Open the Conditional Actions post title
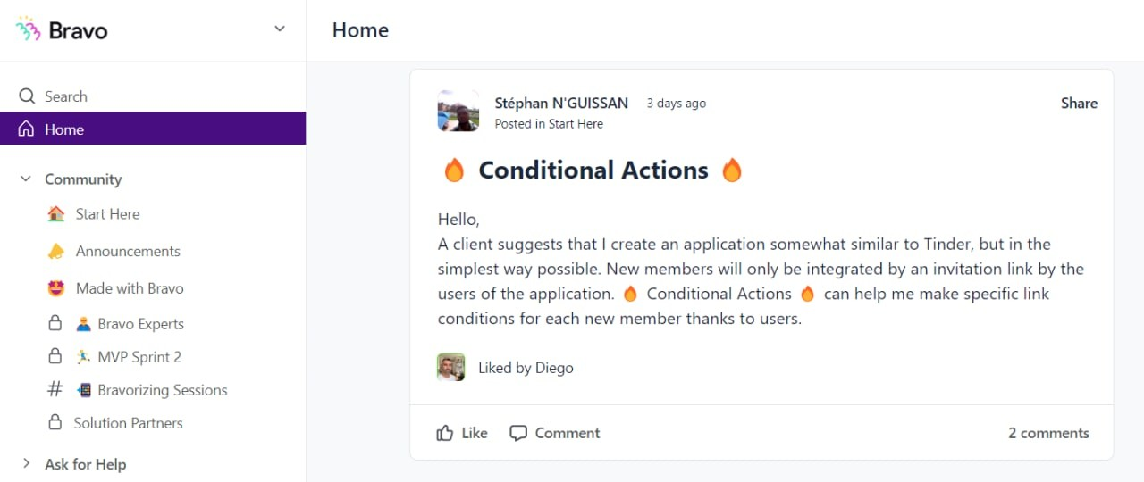Viewport: 1144px width, 482px height. (x=593, y=170)
